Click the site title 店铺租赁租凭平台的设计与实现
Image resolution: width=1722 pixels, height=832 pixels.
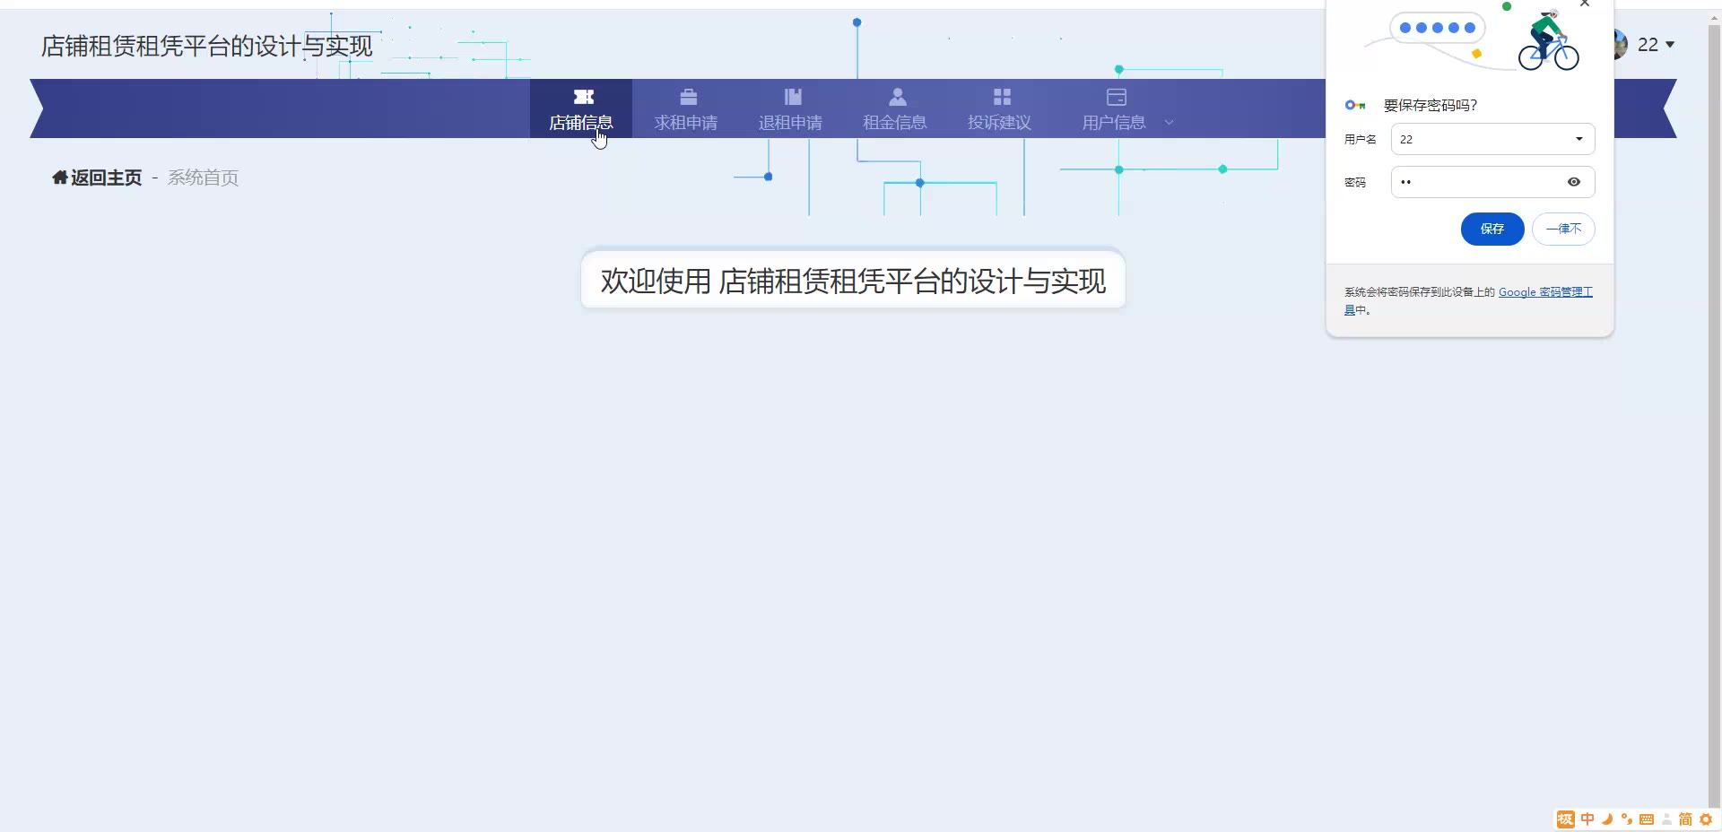(x=207, y=46)
